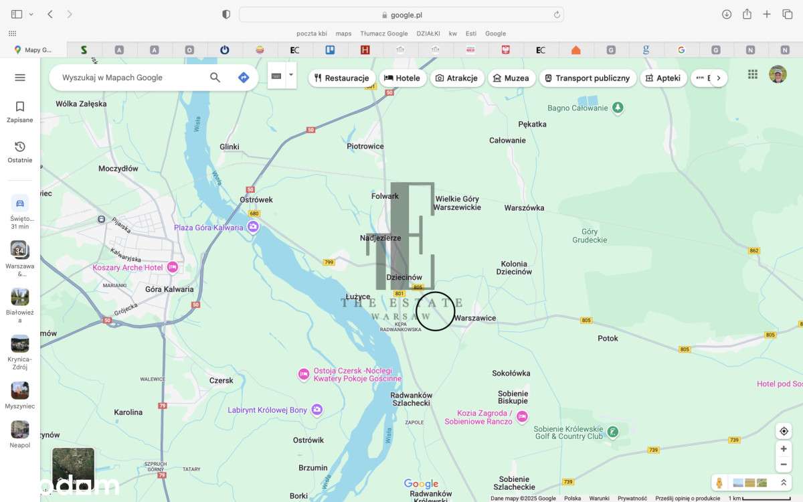Open the Google Maps hamburger menu

tap(20, 78)
